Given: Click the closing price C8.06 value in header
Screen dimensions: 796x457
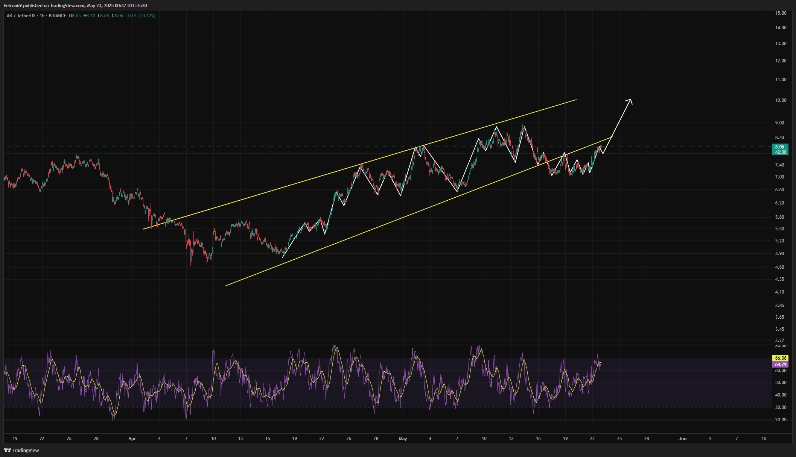Looking at the screenshot, I should [x=117, y=16].
